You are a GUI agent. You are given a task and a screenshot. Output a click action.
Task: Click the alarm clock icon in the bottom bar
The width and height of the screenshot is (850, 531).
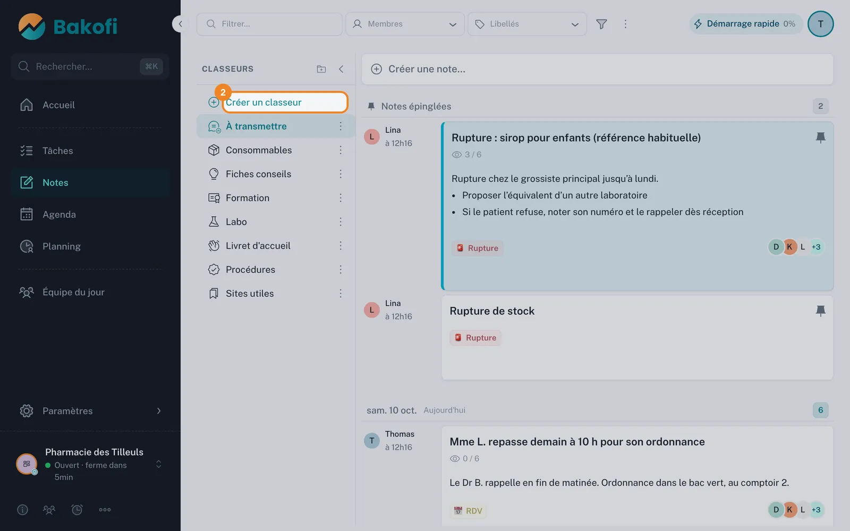(77, 510)
